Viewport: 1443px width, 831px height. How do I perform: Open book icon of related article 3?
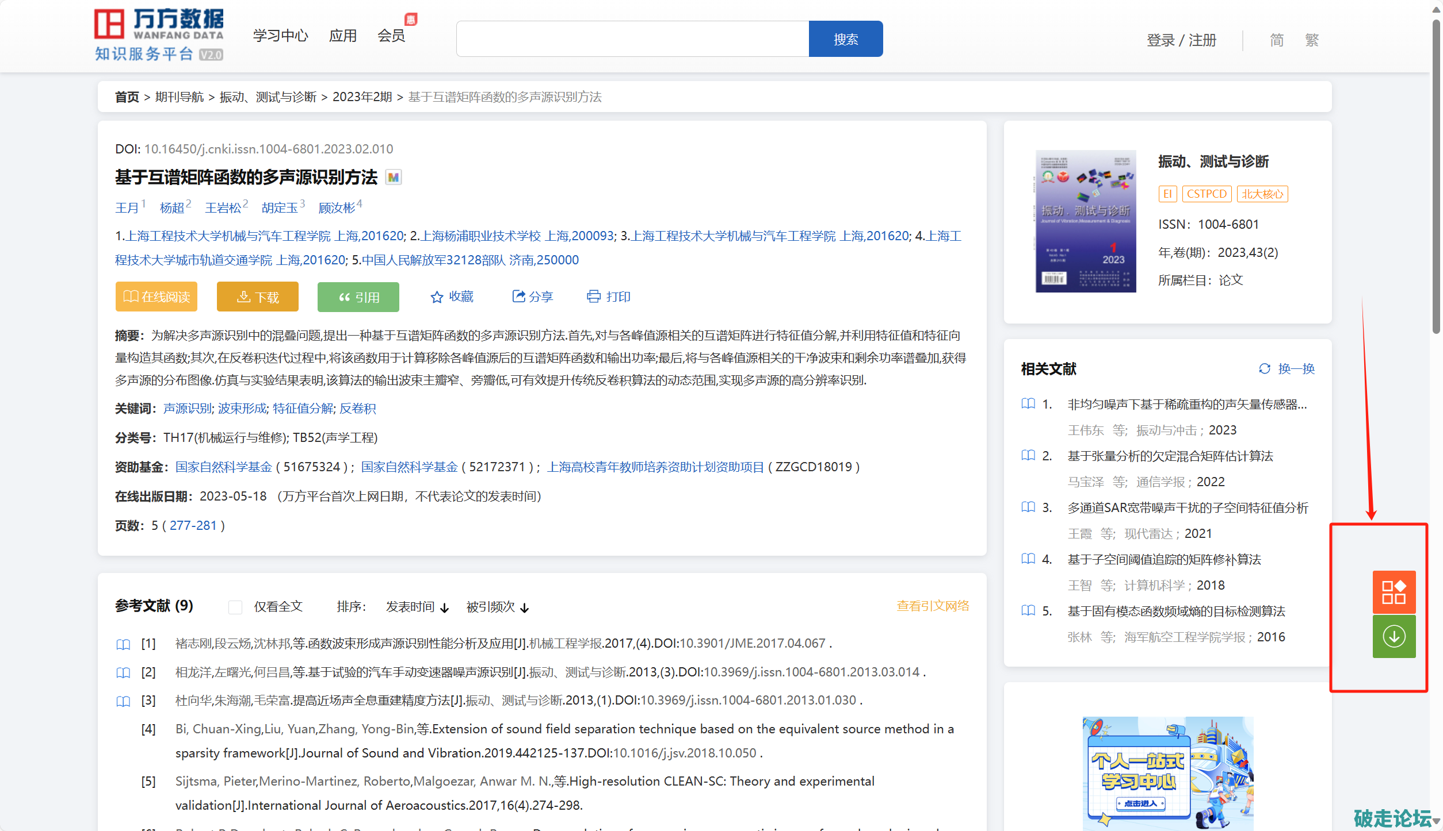coord(1028,507)
